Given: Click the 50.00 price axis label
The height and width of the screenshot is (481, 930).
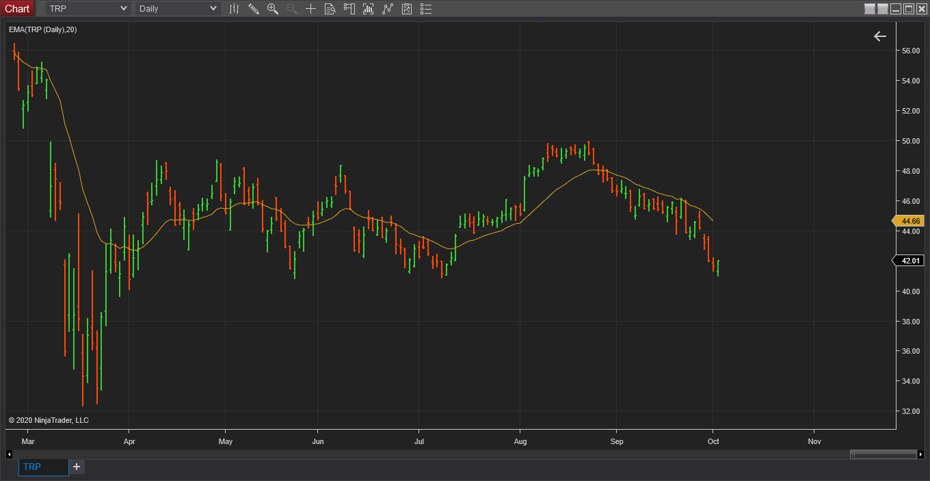Looking at the screenshot, I should (910, 141).
